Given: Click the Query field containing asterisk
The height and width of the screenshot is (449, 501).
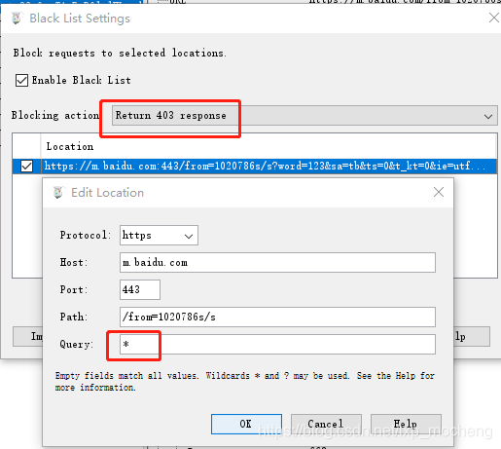Looking at the screenshot, I should pyautogui.click(x=277, y=344).
